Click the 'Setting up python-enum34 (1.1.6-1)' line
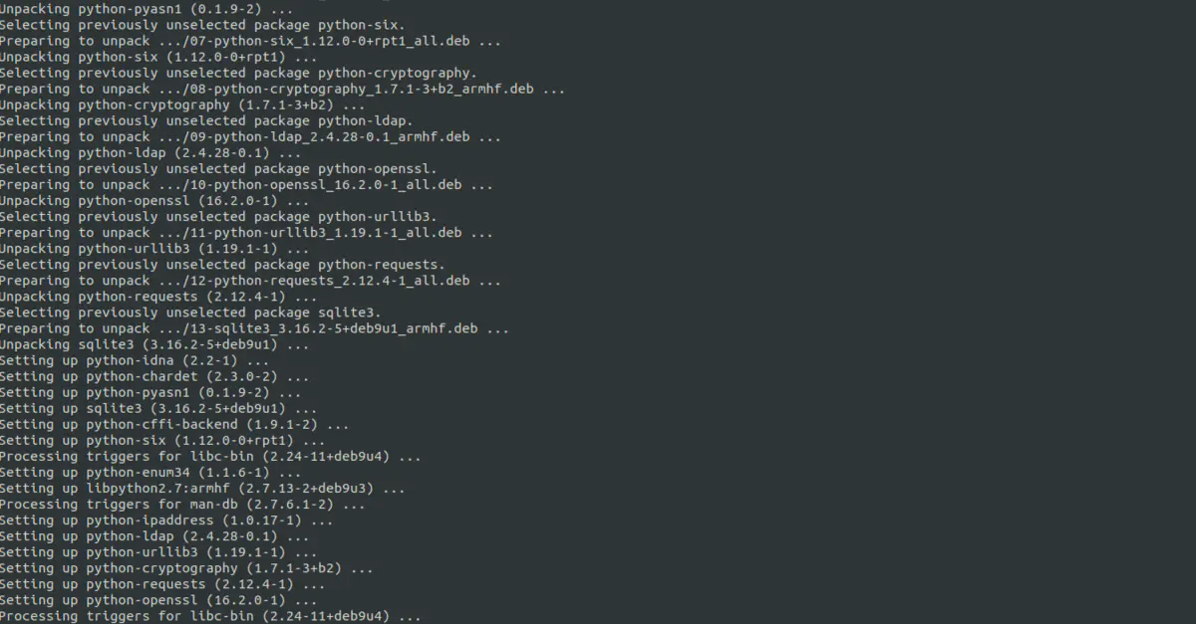Image resolution: width=1196 pixels, height=624 pixels. point(150,471)
